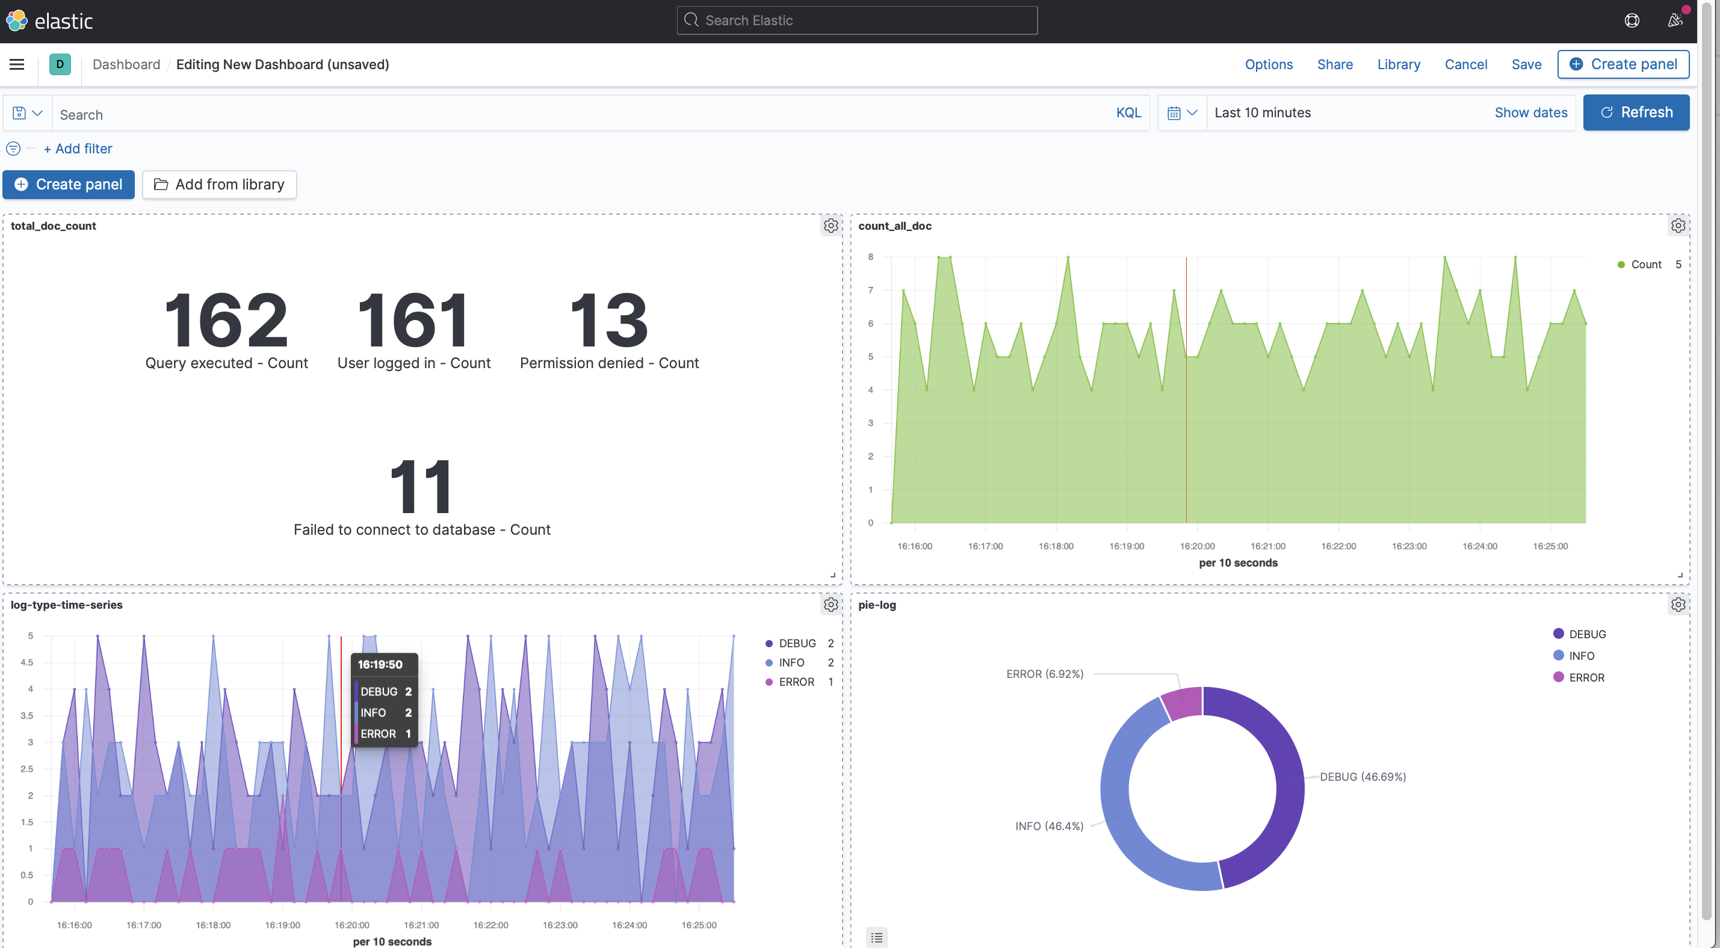Open count_all_doc panel gear options

tap(1677, 226)
